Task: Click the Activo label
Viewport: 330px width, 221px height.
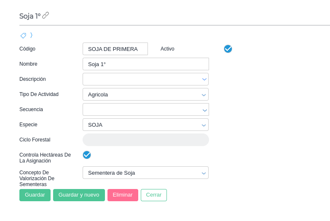Action: click(167, 49)
